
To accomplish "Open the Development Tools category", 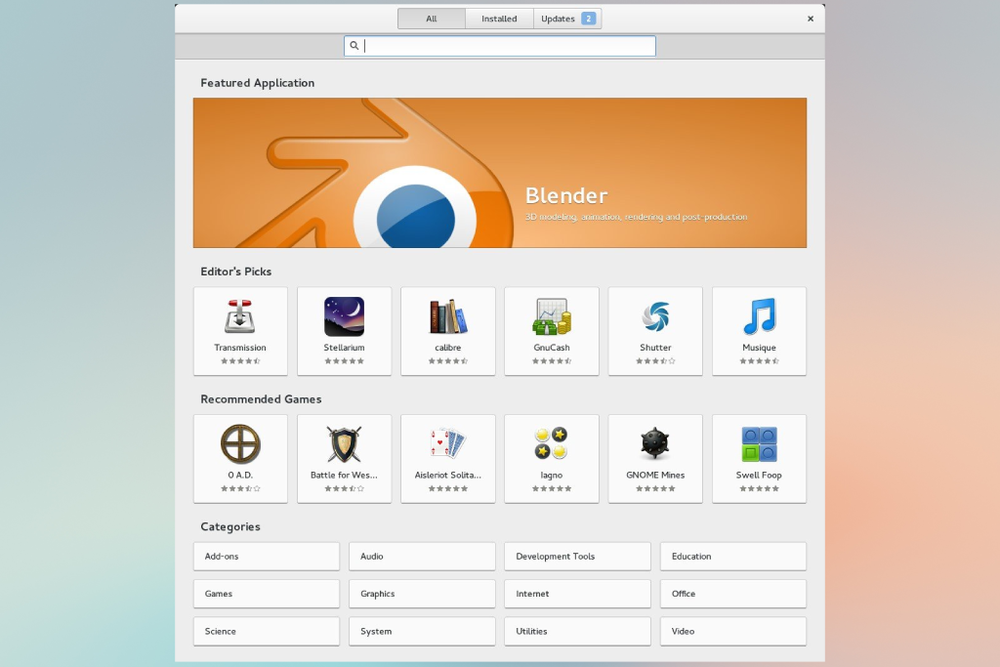I will coord(578,556).
